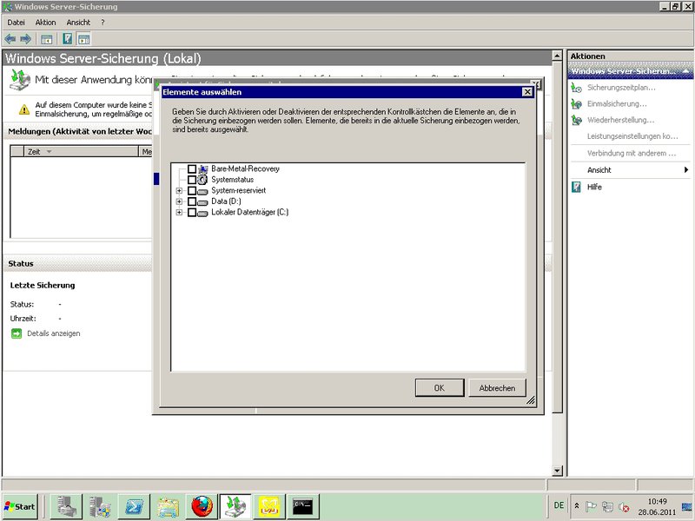The width and height of the screenshot is (695, 521).
Task: Select the System-reserviert tree label
Action: [x=238, y=190]
